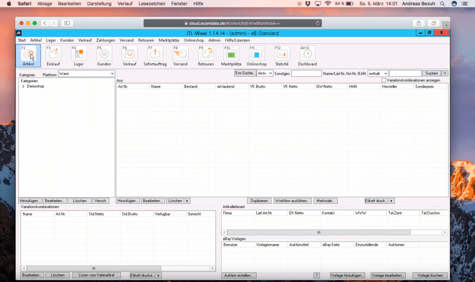Open the Versand toolbar icon
This screenshot has height=282, width=475.
(x=180, y=54)
